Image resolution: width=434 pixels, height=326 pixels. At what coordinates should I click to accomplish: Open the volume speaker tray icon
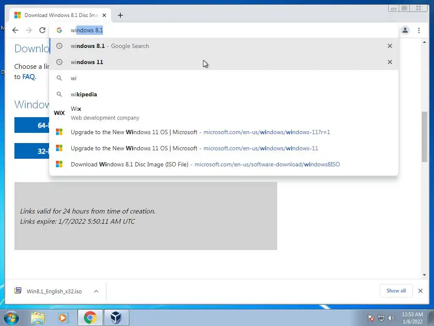[391, 318]
